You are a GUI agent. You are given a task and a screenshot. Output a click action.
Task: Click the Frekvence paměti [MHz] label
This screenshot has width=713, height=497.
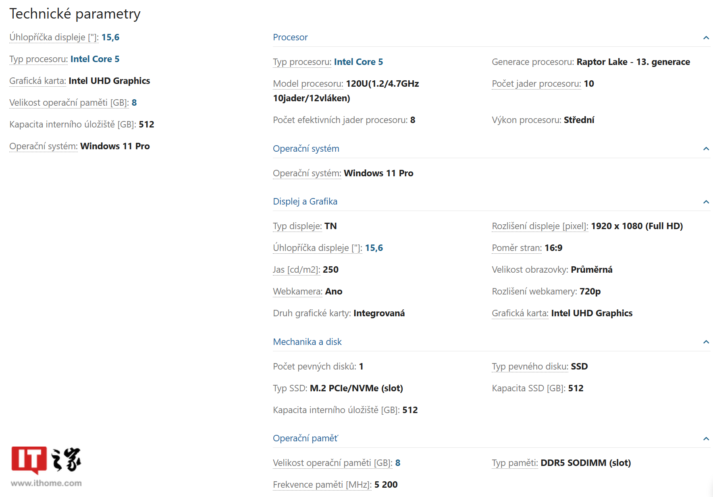click(322, 484)
